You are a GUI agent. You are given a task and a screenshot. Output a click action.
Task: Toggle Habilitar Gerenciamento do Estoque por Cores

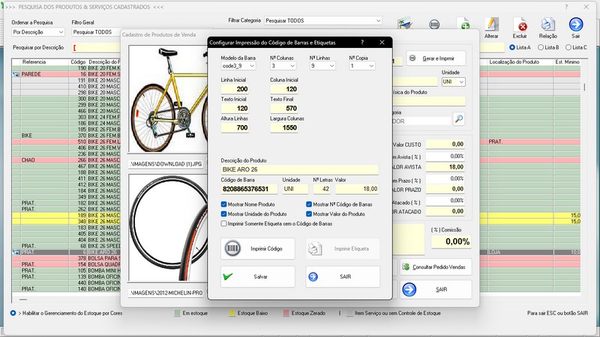(x=13, y=313)
